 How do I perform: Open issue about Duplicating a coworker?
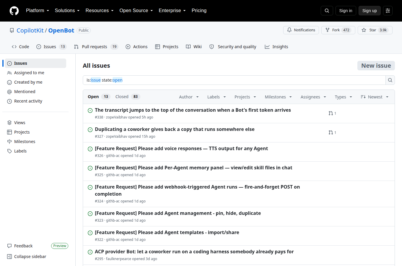click(175, 129)
